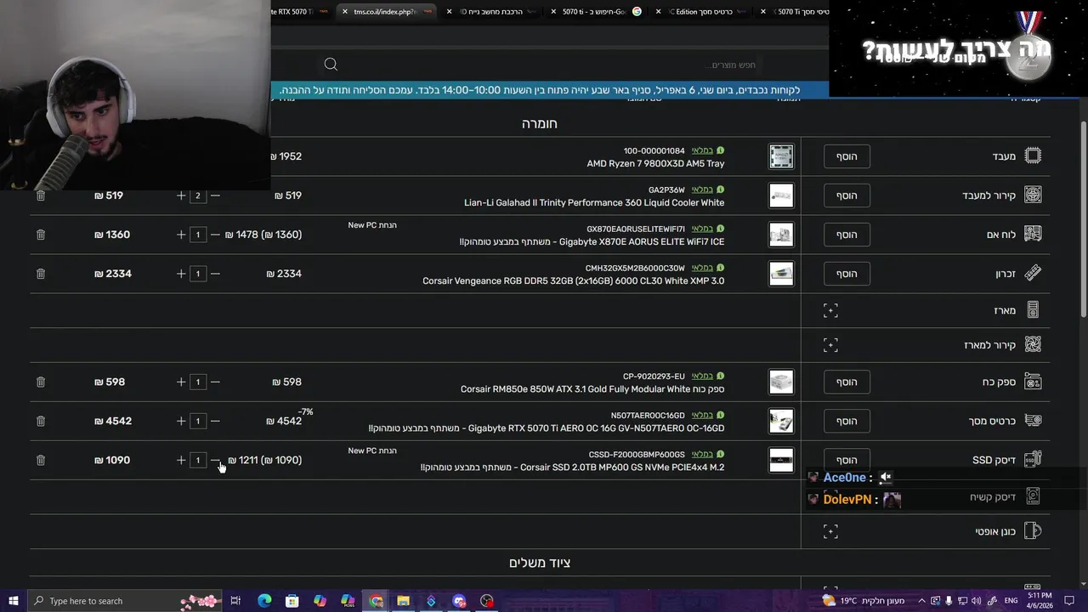Open the Windows Start menu

tap(13, 601)
